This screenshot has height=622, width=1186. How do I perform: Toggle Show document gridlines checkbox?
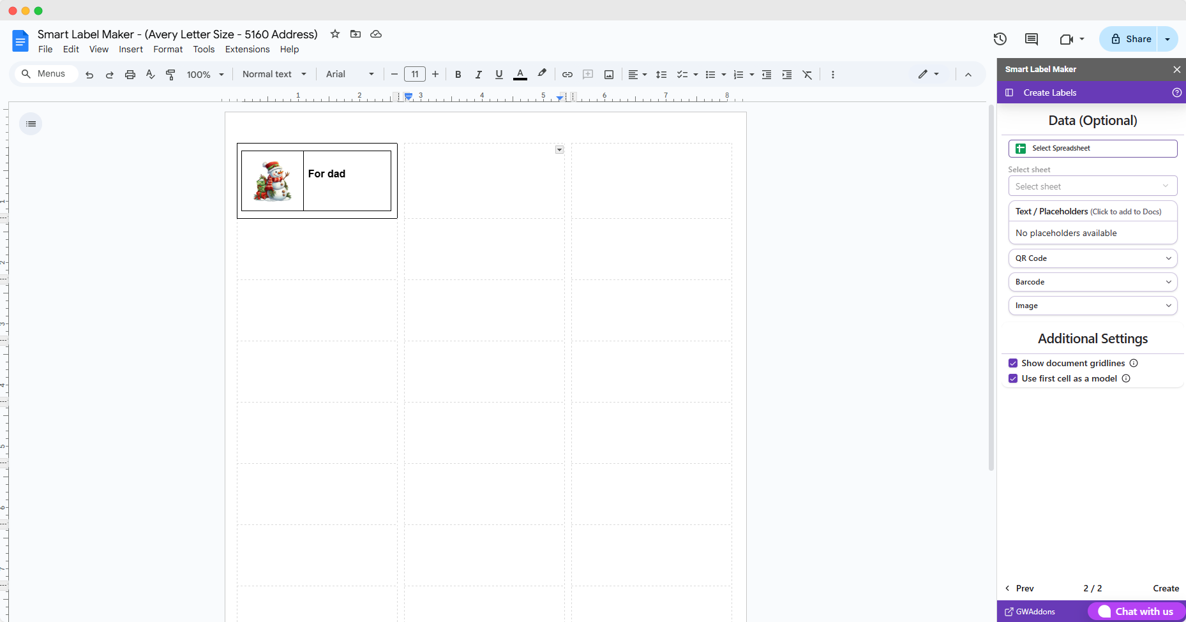point(1013,363)
